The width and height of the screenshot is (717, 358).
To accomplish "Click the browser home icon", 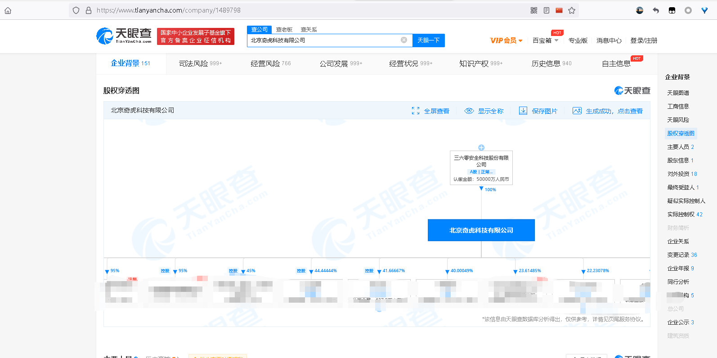I will click(x=8, y=10).
